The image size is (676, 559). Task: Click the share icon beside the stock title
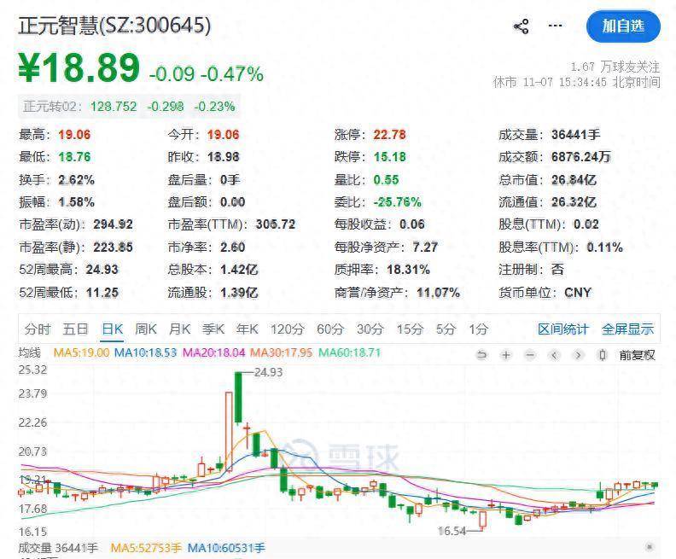coord(521,26)
